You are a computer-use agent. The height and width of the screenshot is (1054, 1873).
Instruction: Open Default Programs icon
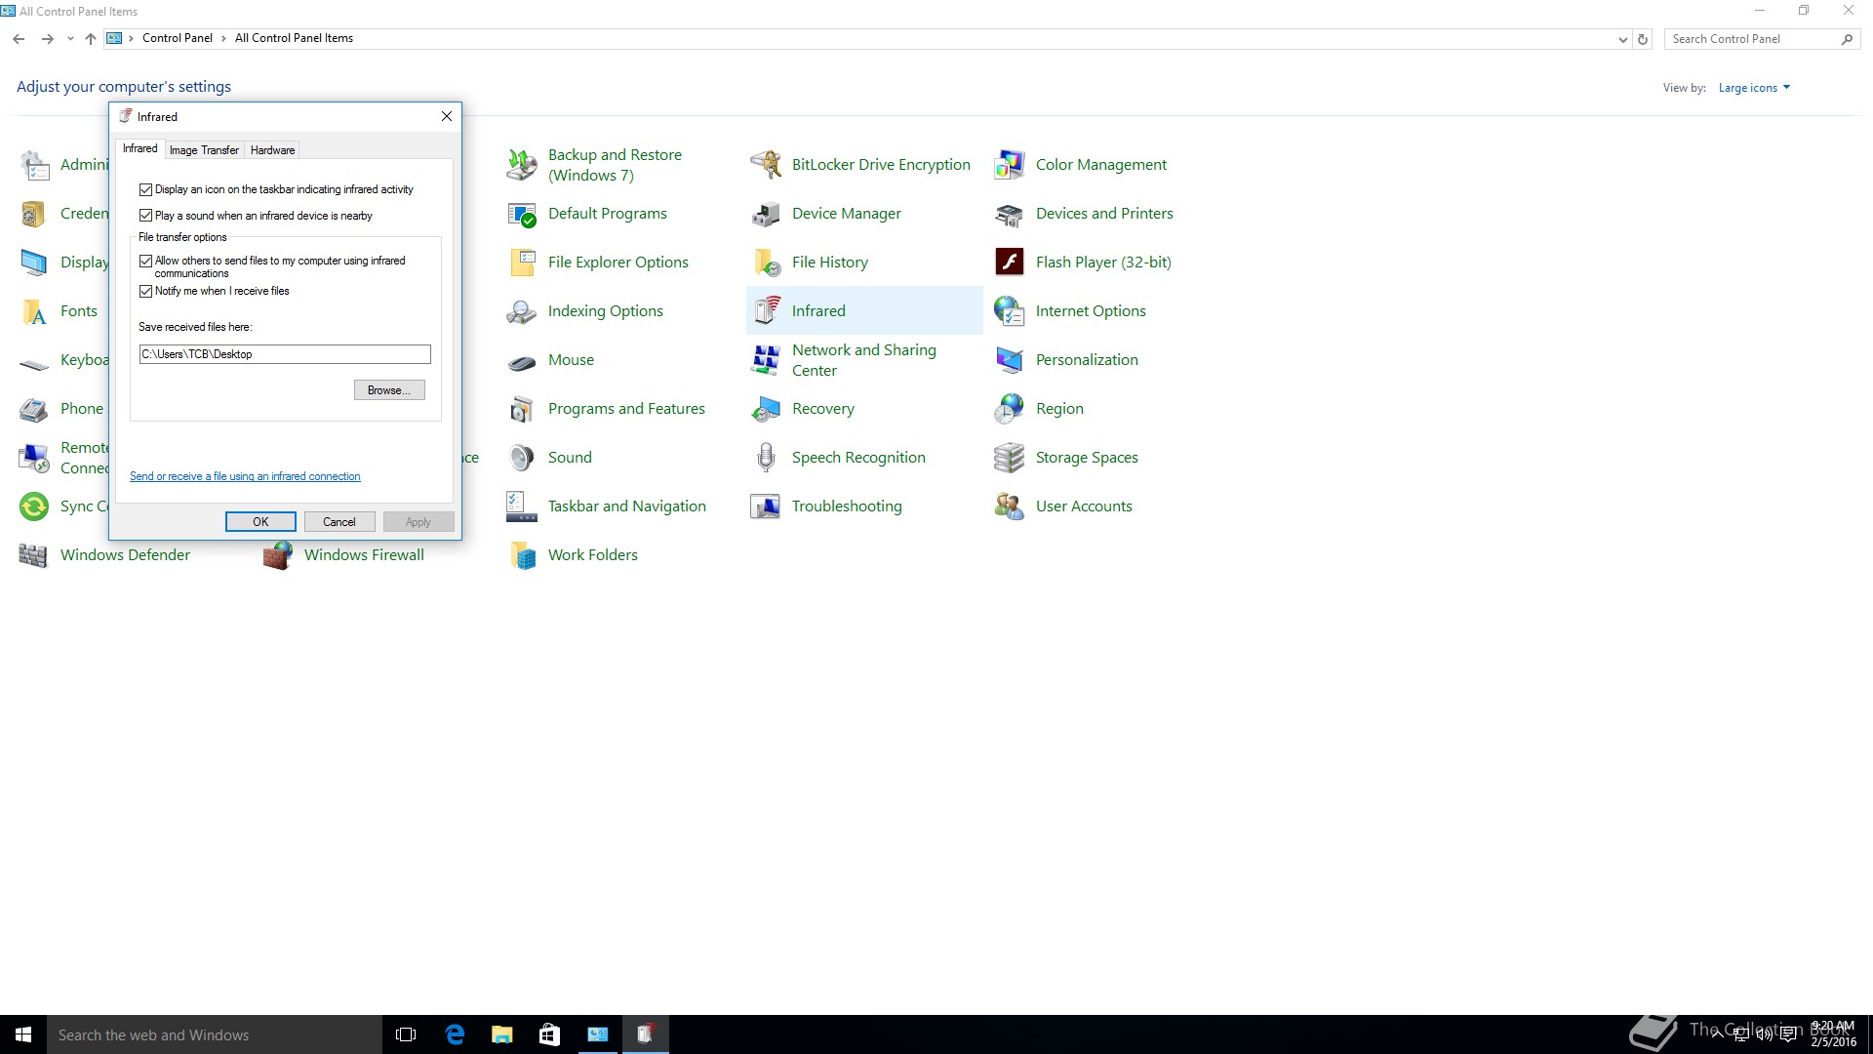tap(522, 214)
